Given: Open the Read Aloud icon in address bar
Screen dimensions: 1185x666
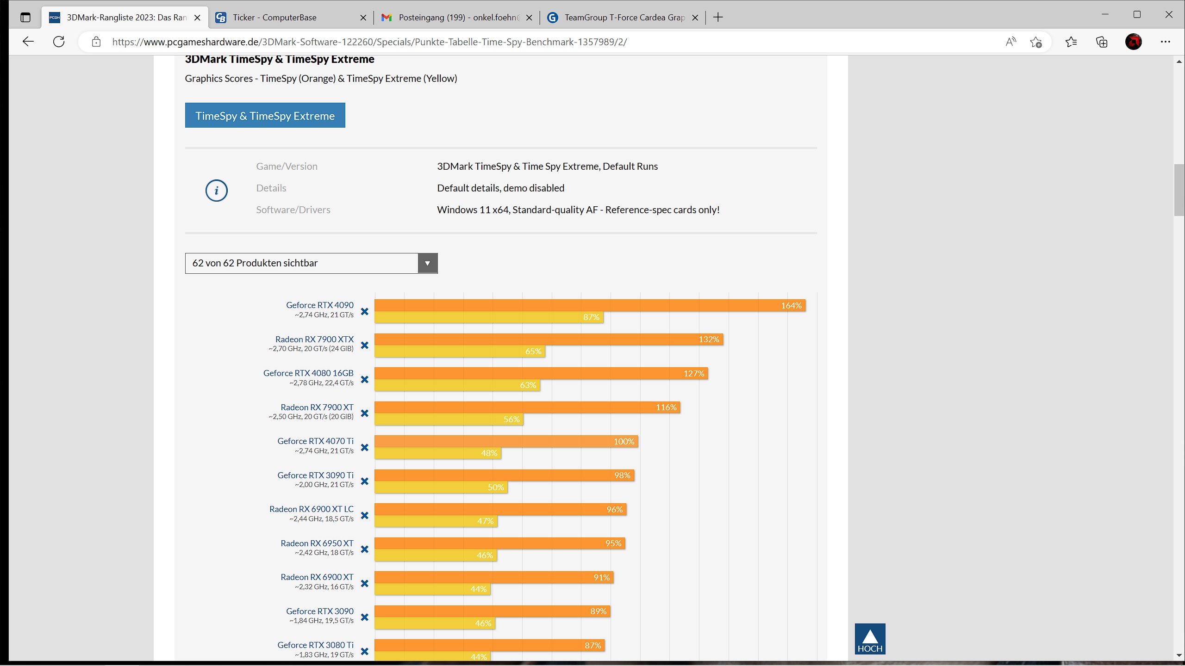Looking at the screenshot, I should coord(1010,42).
